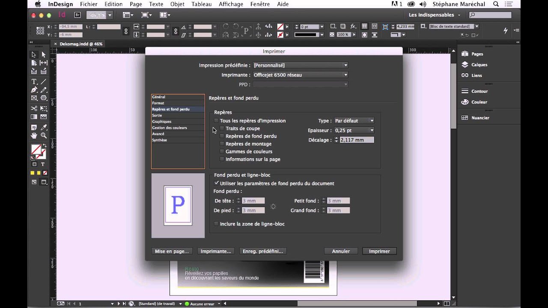Open the Epaisseur 0,25 pt dropdown
The height and width of the screenshot is (308, 548).
point(354,130)
